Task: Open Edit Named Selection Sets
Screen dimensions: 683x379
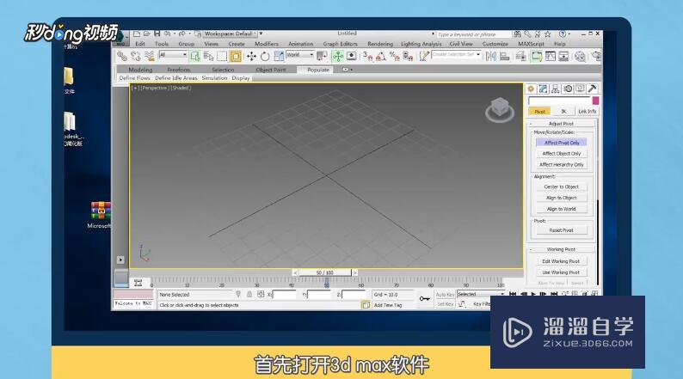Action: coord(424,56)
